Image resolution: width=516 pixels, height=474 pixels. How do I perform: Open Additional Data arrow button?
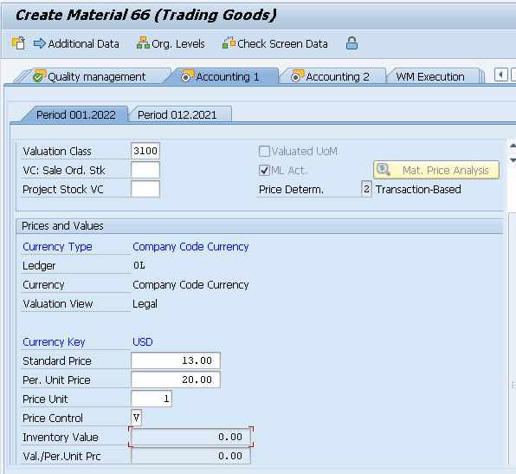[x=40, y=43]
